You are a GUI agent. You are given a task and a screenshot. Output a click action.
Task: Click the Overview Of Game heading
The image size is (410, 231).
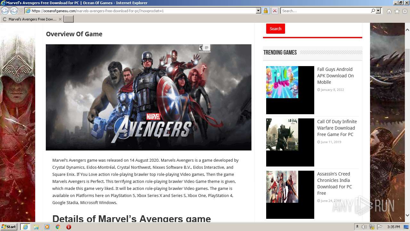pyautogui.click(x=74, y=34)
